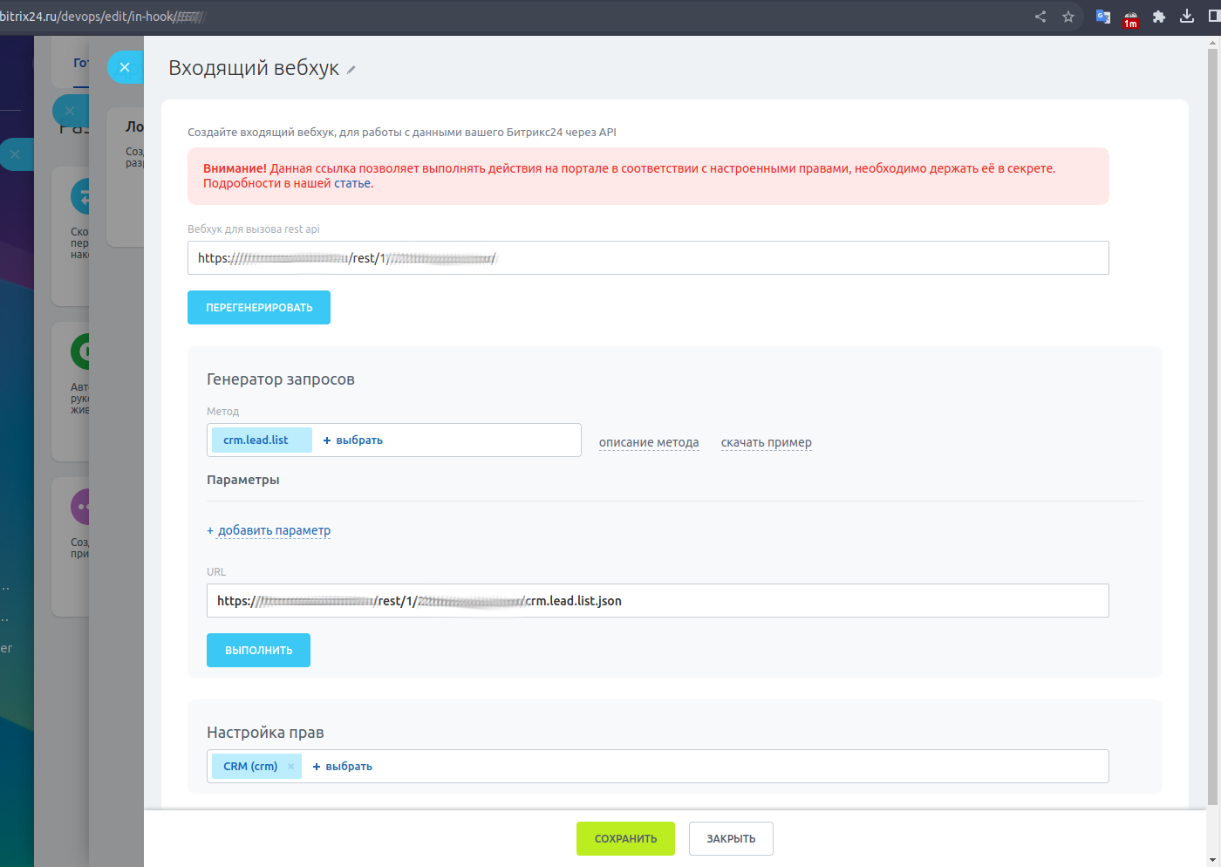The image size is (1221, 867).
Task: Bookmark page with star icon
Action: tap(1068, 17)
